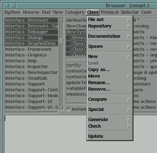
Task: Select class starting with MethodSe
Action: pos(76,20)
